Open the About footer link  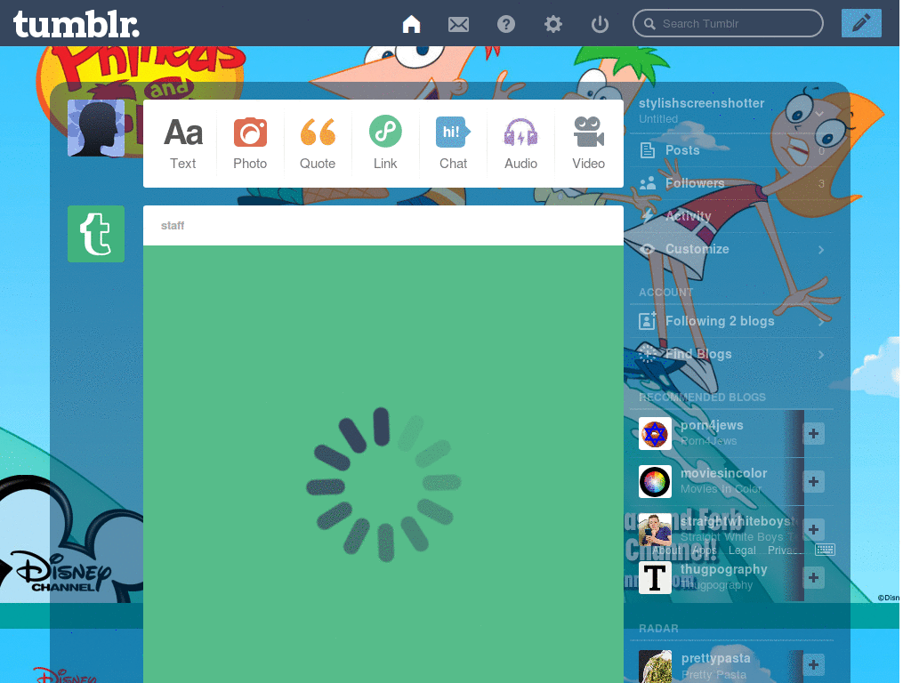pos(666,550)
